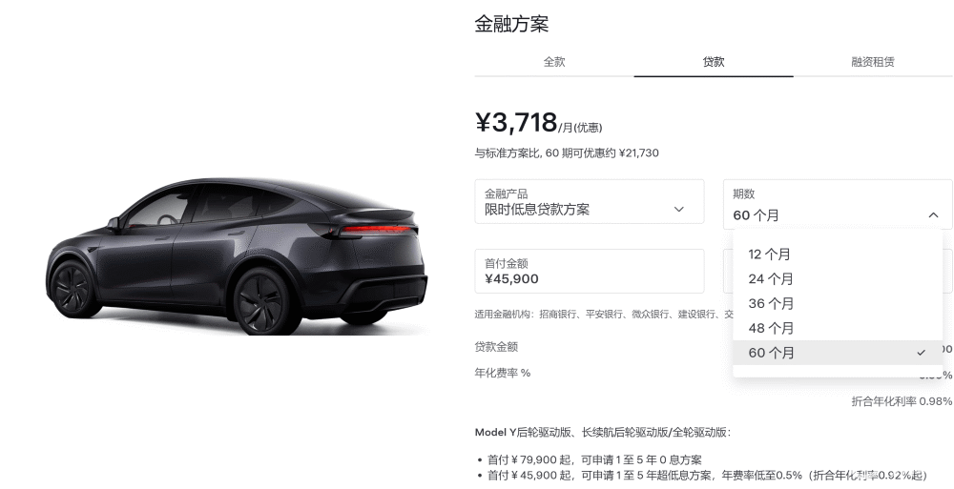Collapse the 期数 dropdown via up chevron
This screenshot has height=489, width=954.
coord(933,214)
